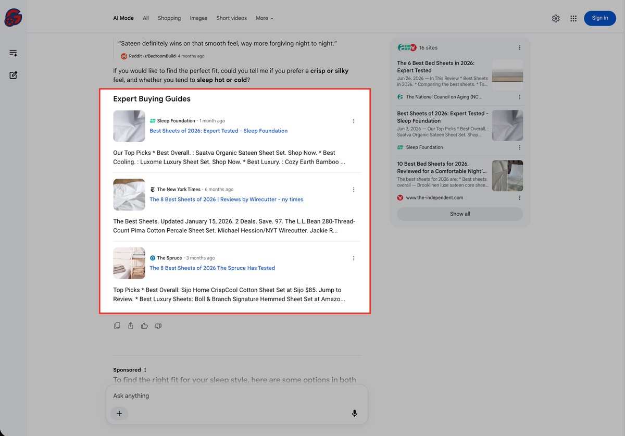The height and width of the screenshot is (436, 625).
Task: Click The New York Times source name
Action: tap(179, 190)
